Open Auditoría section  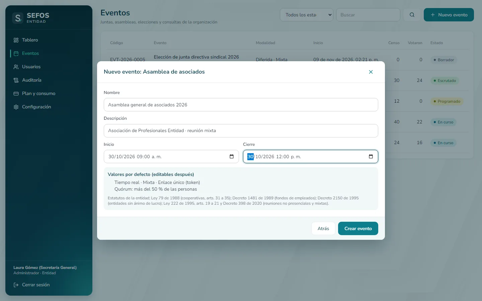tap(49, 80)
